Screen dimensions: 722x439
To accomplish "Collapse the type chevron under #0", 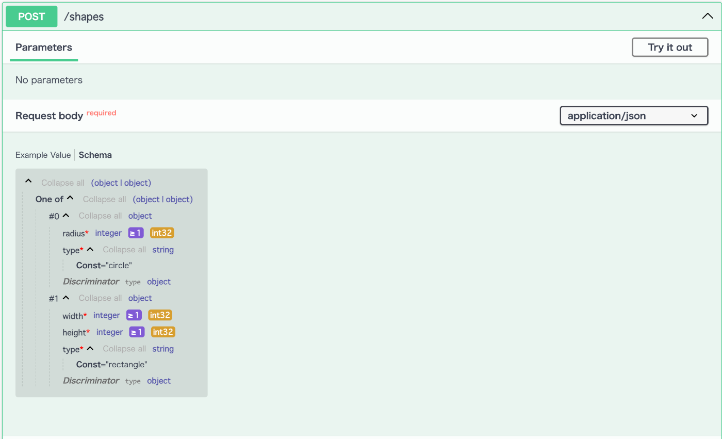I will pos(90,249).
